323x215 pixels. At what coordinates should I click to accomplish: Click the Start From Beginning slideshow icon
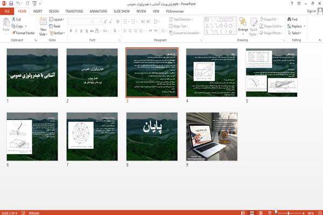tap(34, 3)
